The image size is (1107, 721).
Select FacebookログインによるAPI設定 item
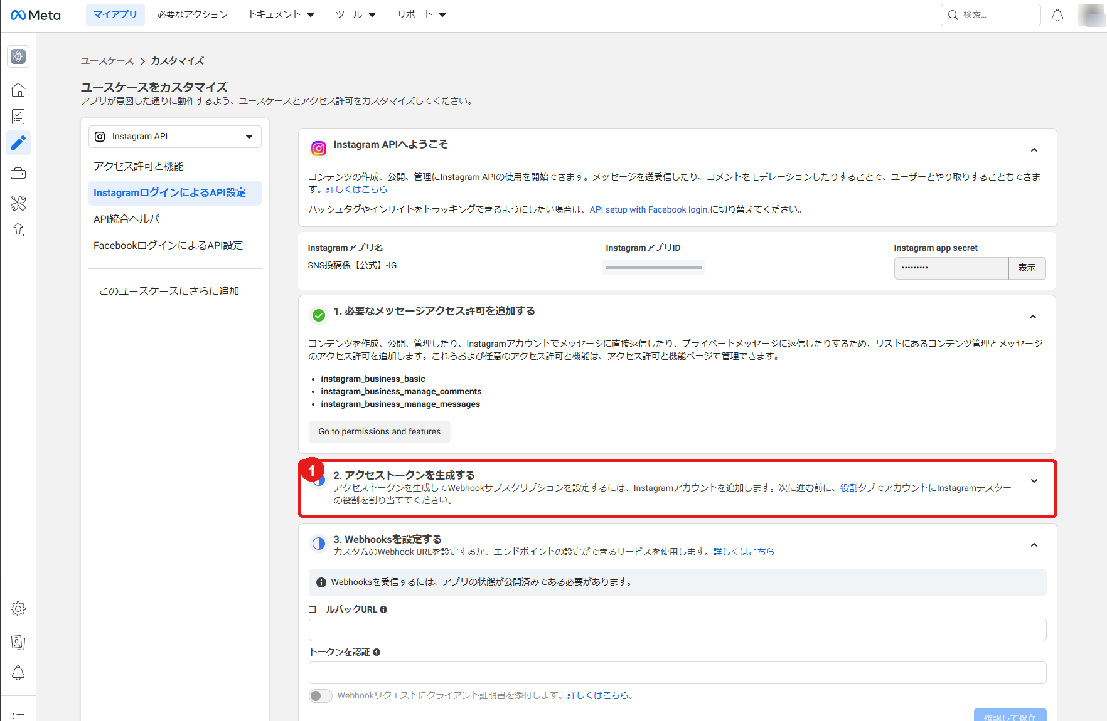point(168,246)
